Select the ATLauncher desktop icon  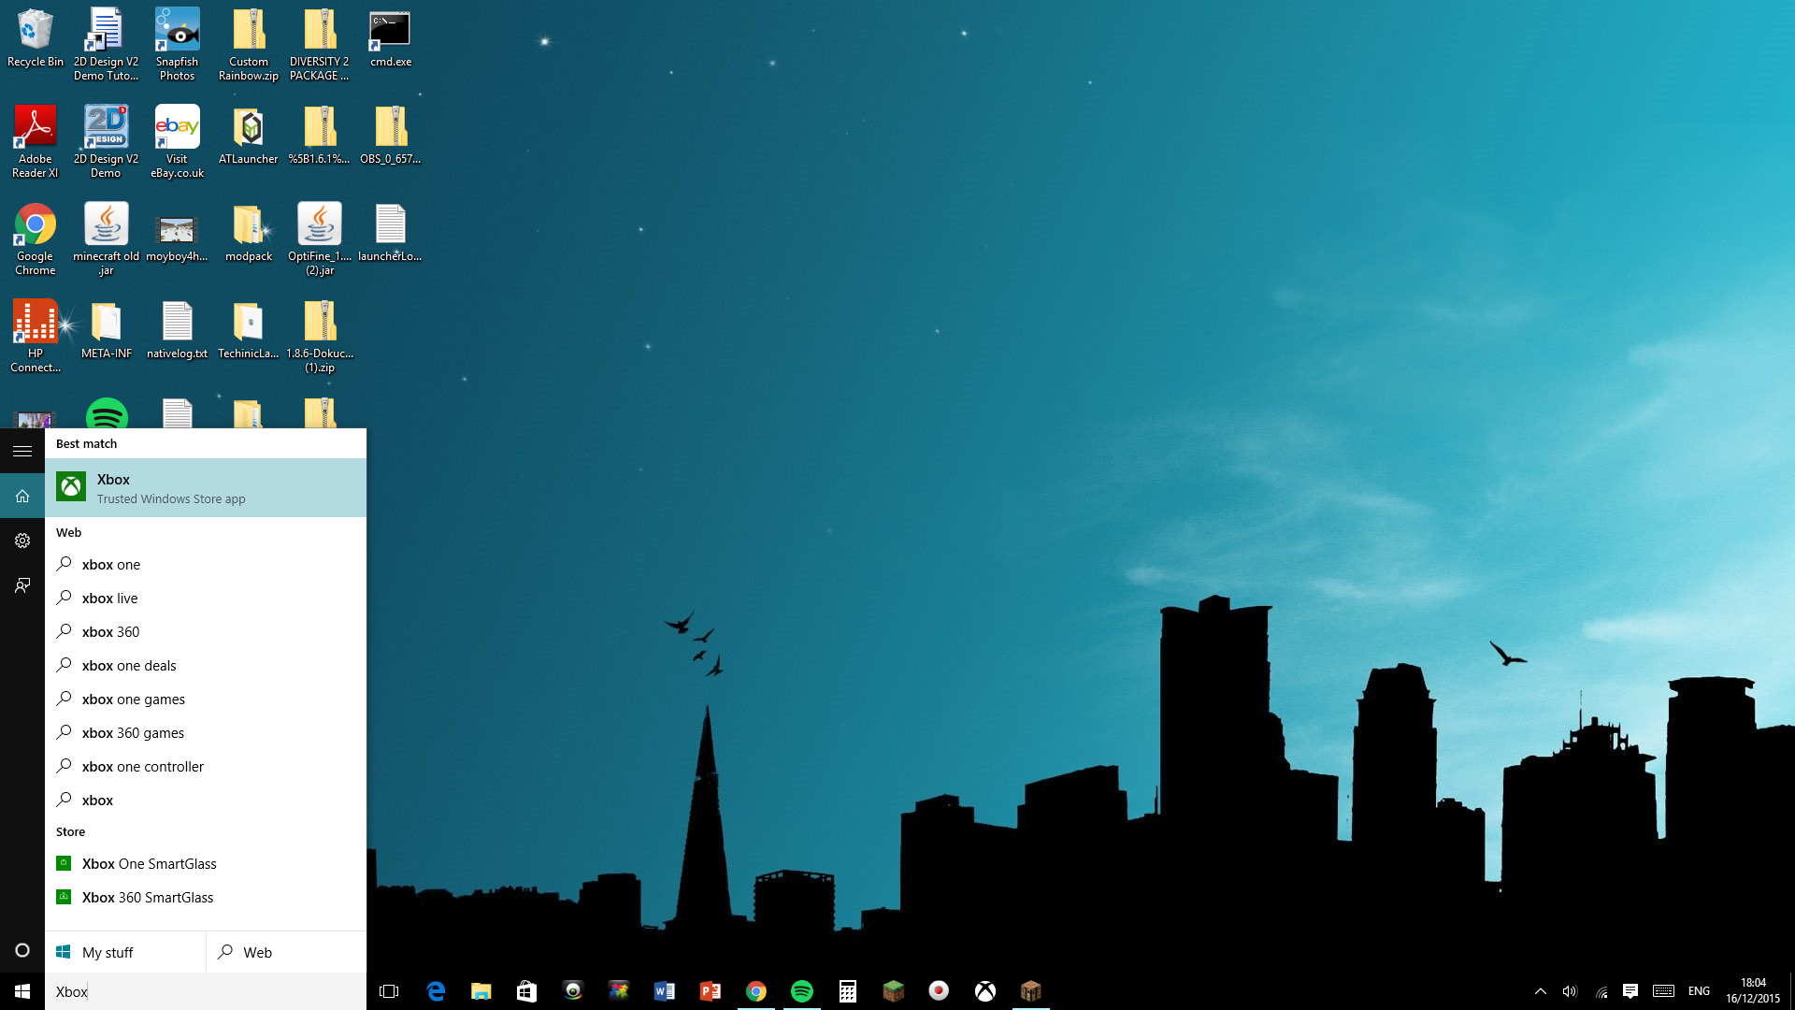[x=249, y=136]
